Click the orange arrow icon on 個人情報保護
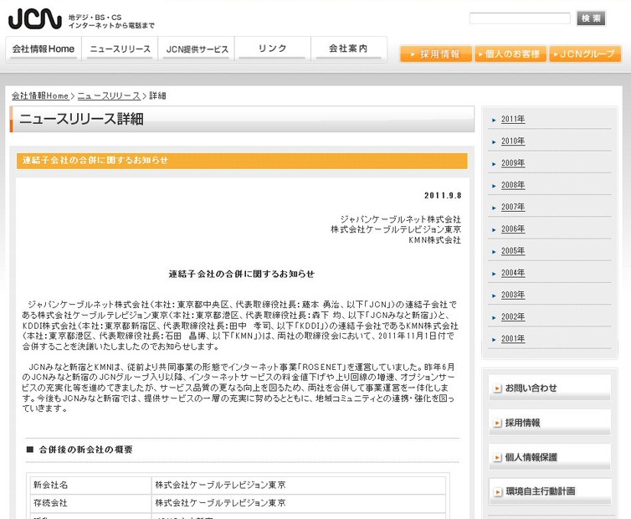631x519 pixels. point(497,458)
